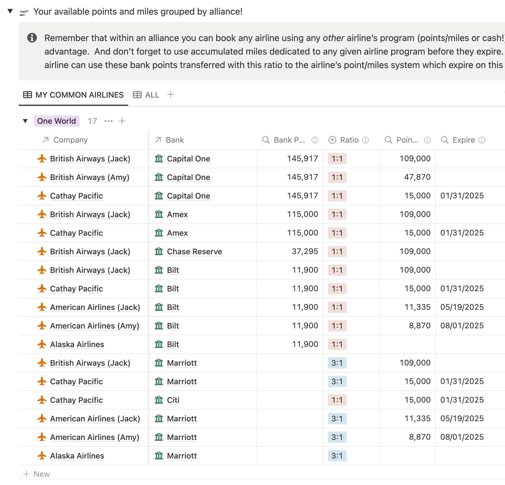
Task: Click the 1:1 ratio tag in the Citi row
Action: pyautogui.click(x=337, y=400)
